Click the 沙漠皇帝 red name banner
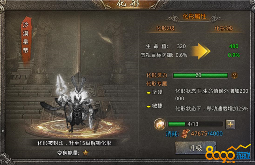 tap(26, 40)
